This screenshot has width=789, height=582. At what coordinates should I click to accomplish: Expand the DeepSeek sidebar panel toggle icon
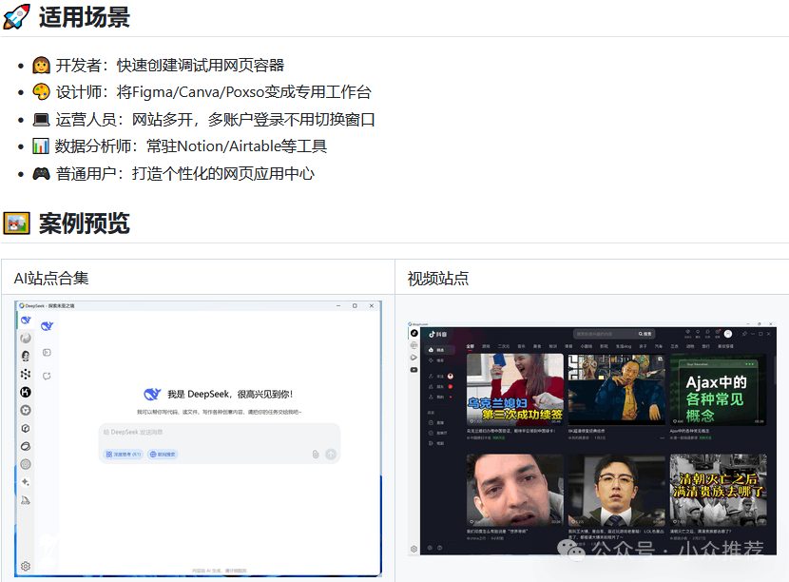(47, 353)
